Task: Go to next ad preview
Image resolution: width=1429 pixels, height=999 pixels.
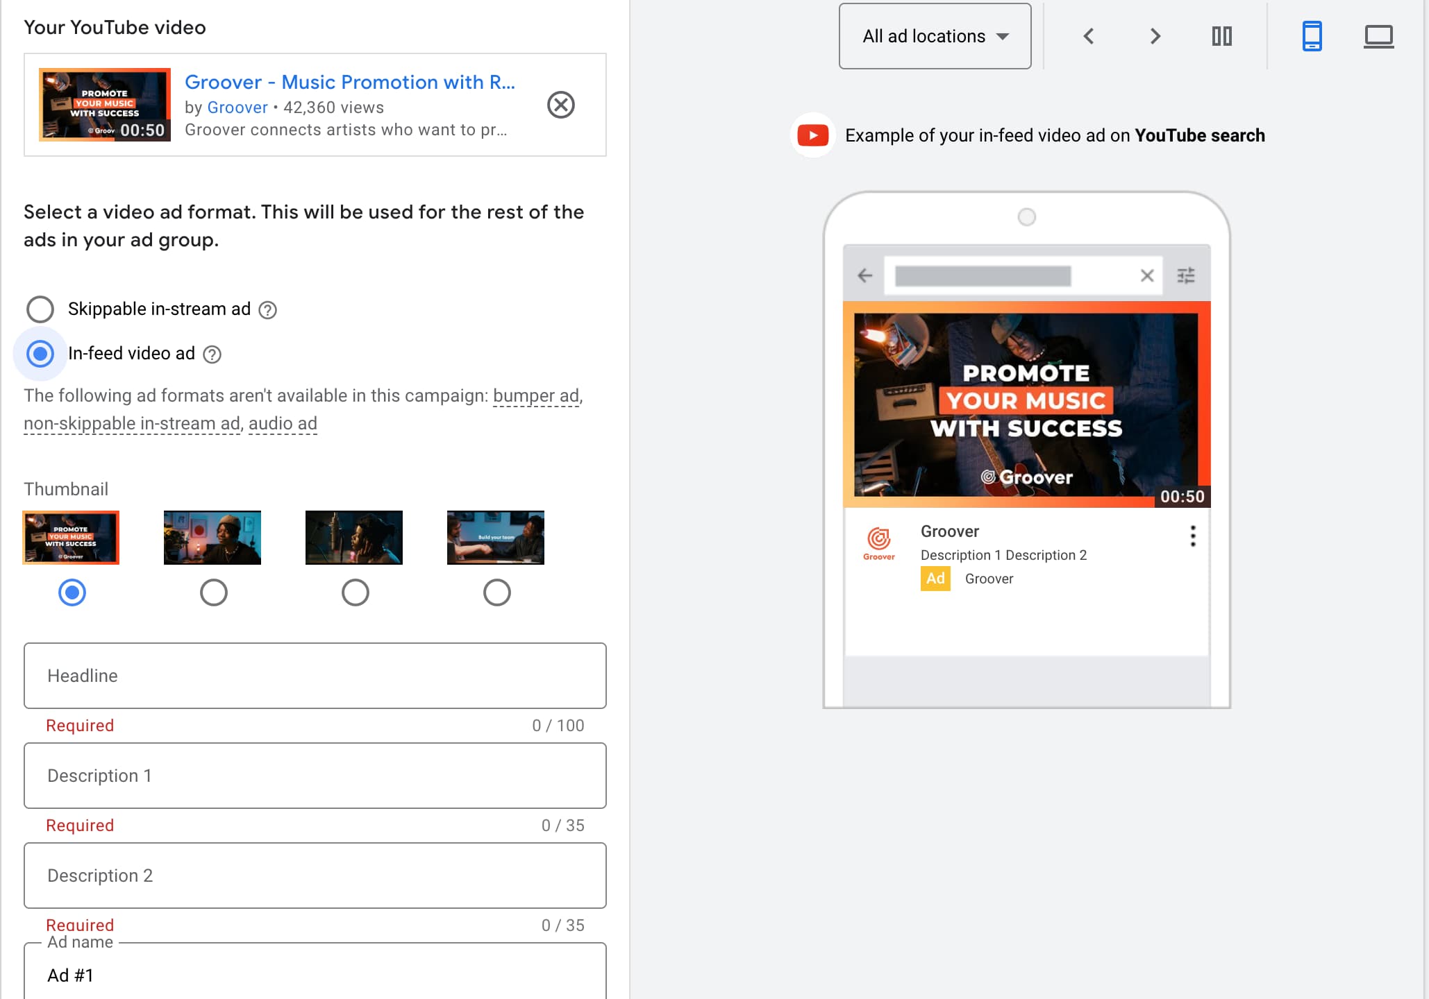Action: [x=1155, y=36]
